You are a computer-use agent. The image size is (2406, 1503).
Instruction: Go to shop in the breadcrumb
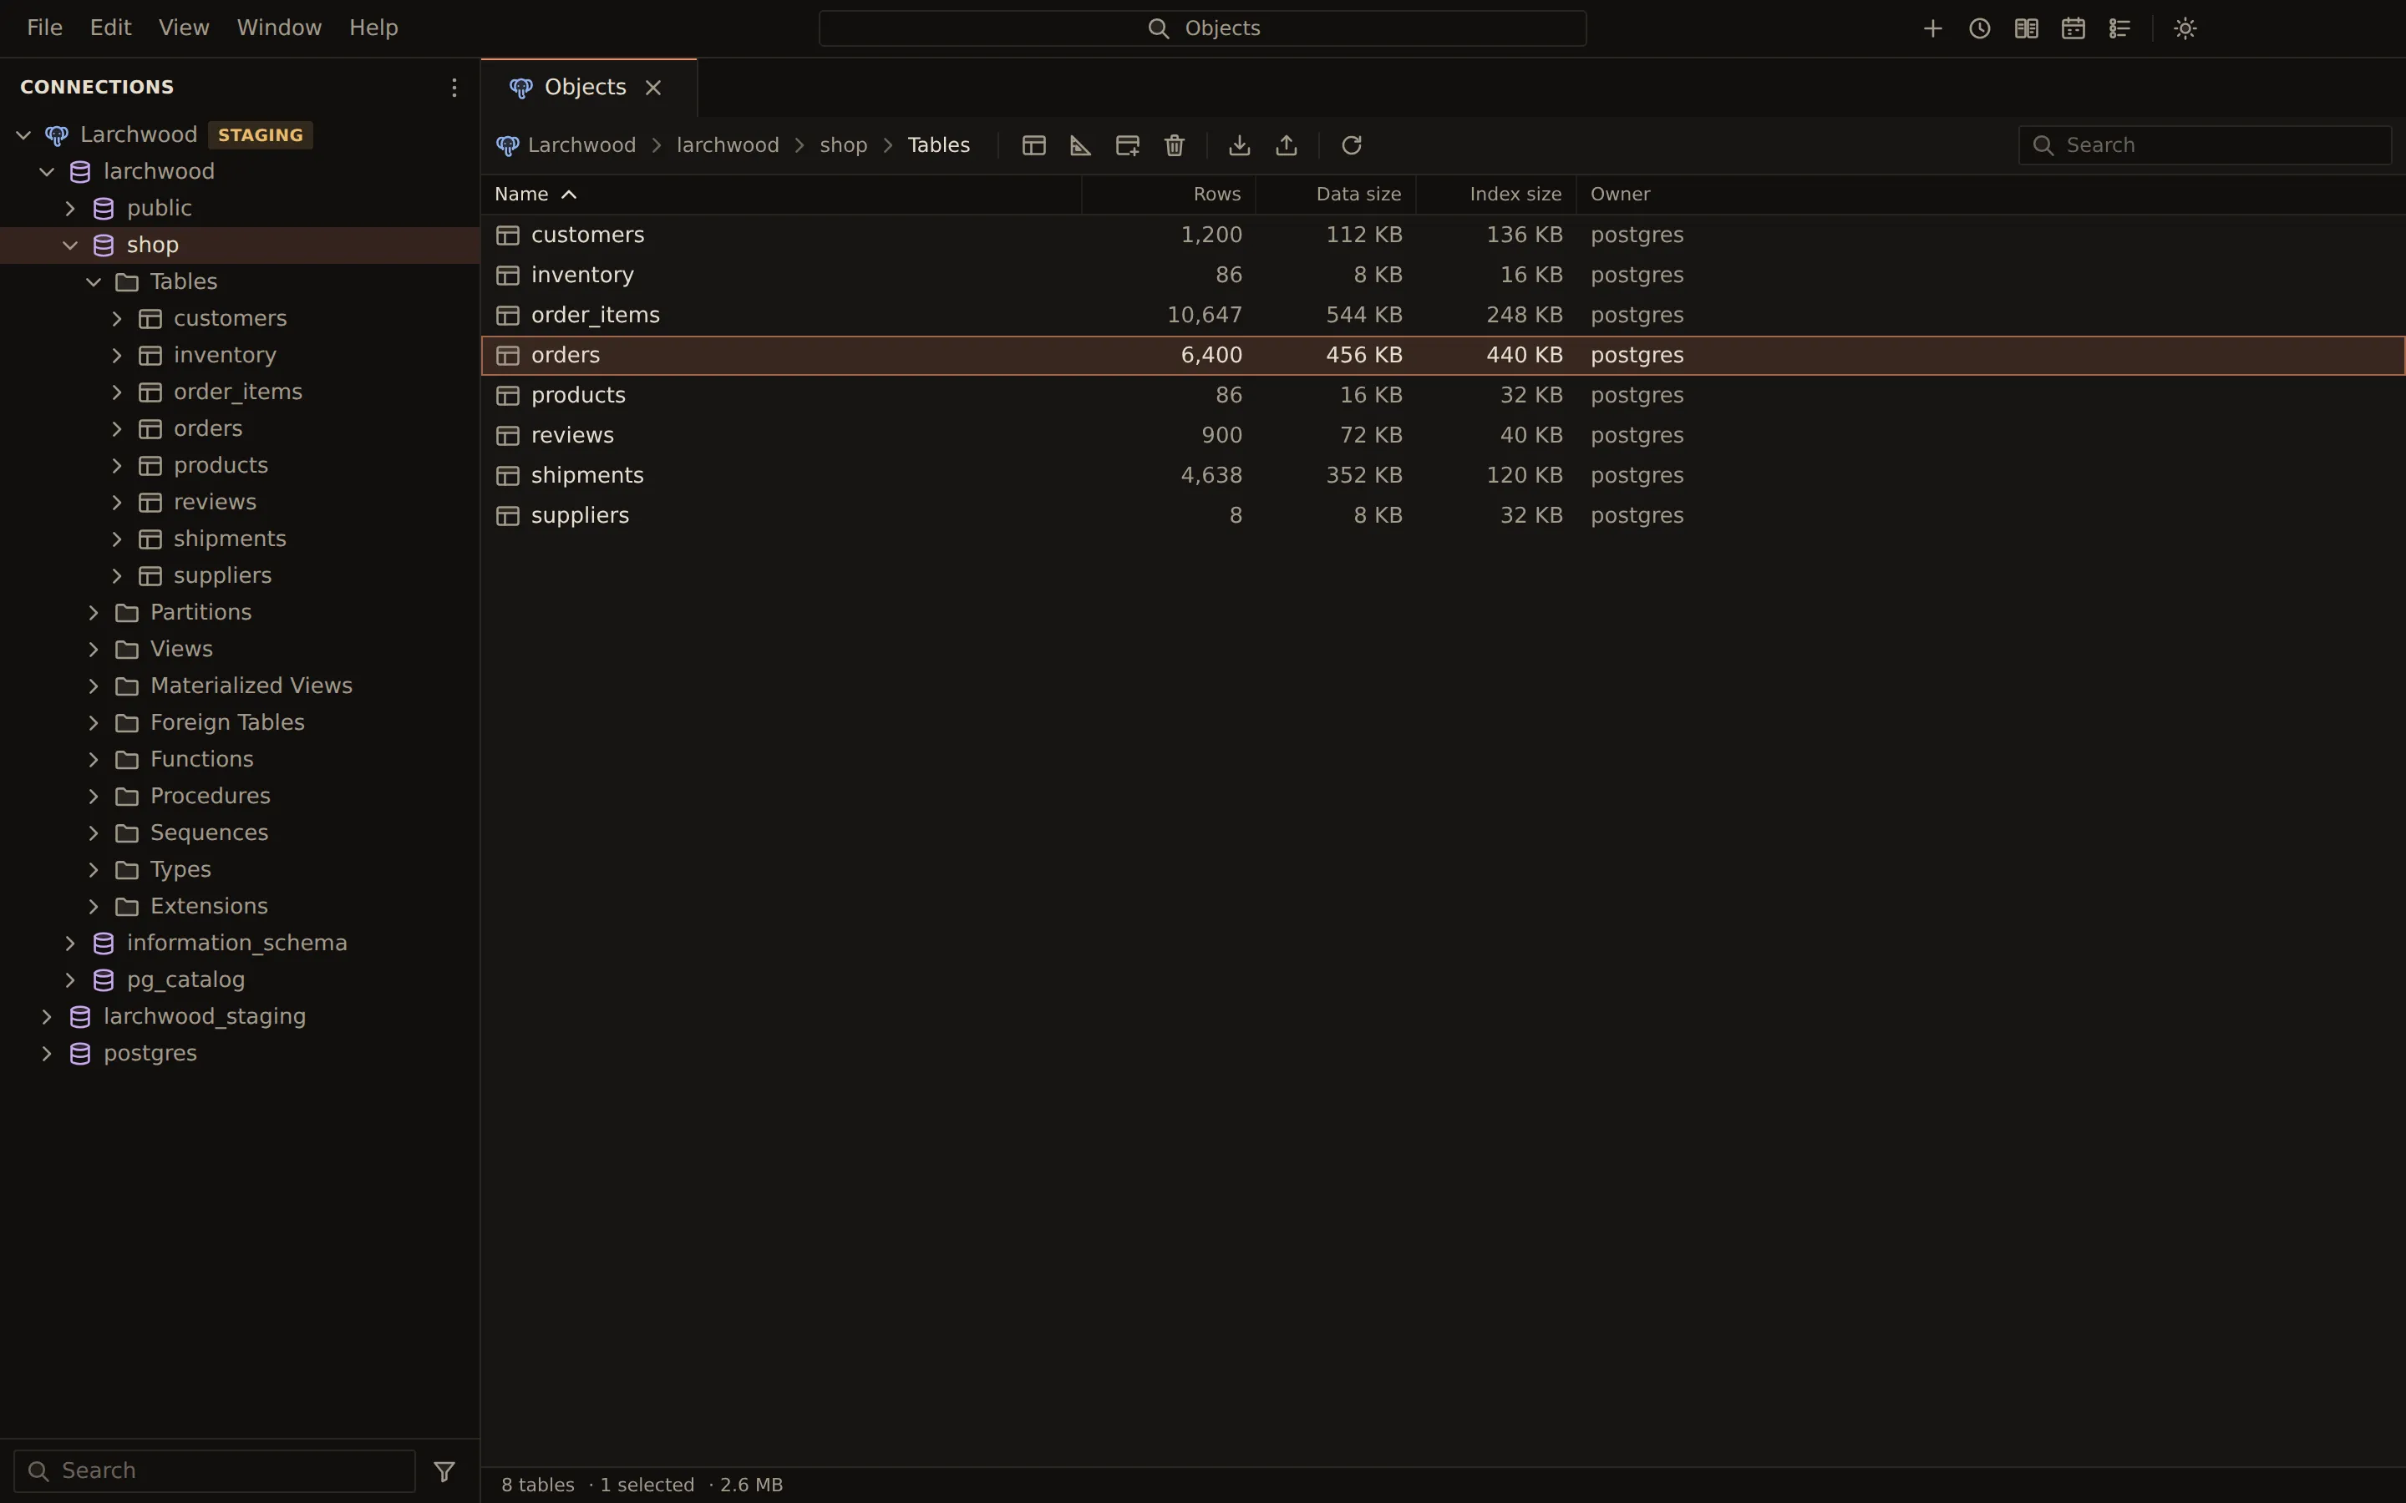843,145
